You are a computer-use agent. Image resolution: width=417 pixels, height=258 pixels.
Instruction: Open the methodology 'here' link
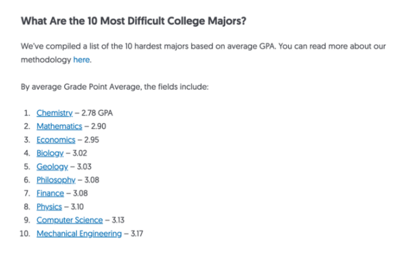tap(81, 59)
